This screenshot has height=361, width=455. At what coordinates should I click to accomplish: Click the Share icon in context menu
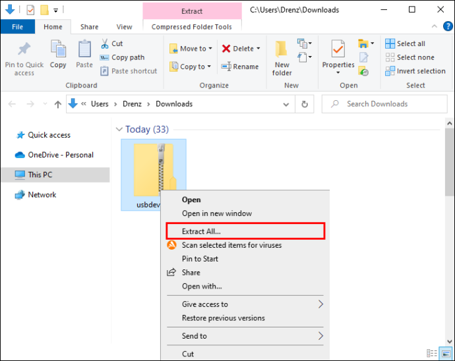coord(171,272)
